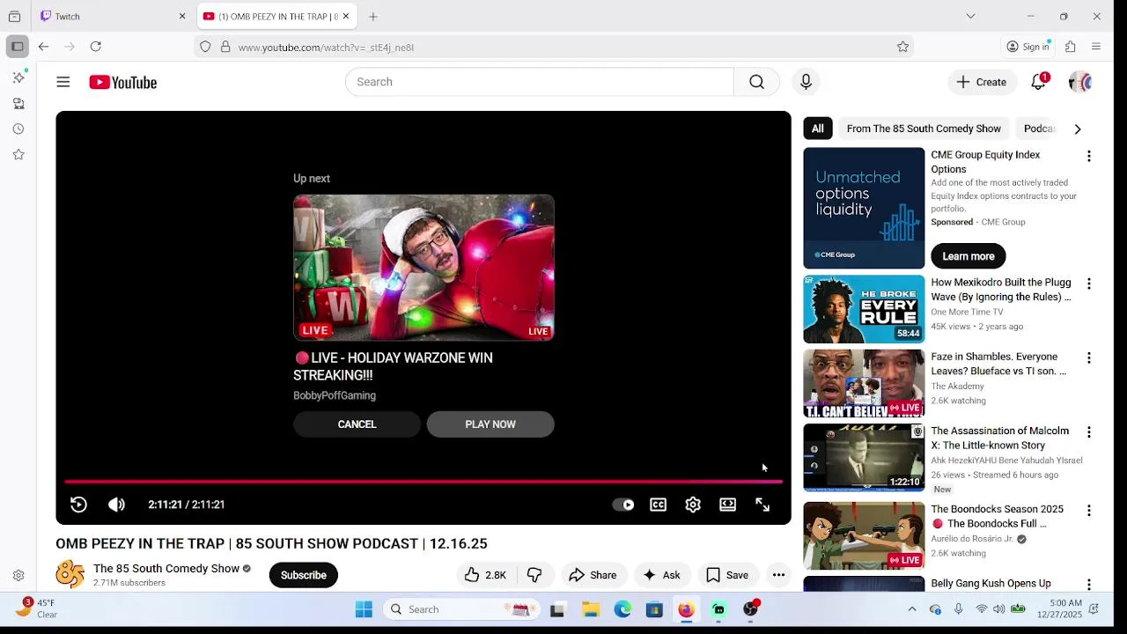
Task: Save the video to a playlist
Action: (727, 575)
